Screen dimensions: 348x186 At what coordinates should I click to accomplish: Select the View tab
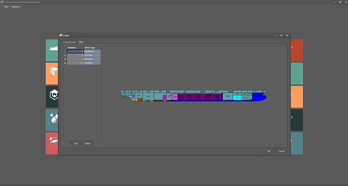(x=81, y=42)
